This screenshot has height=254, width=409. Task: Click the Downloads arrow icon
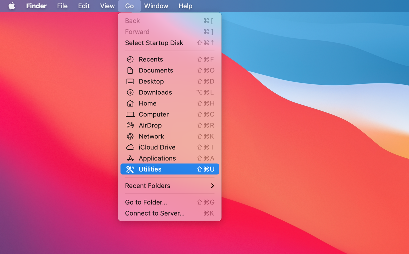pyautogui.click(x=130, y=92)
